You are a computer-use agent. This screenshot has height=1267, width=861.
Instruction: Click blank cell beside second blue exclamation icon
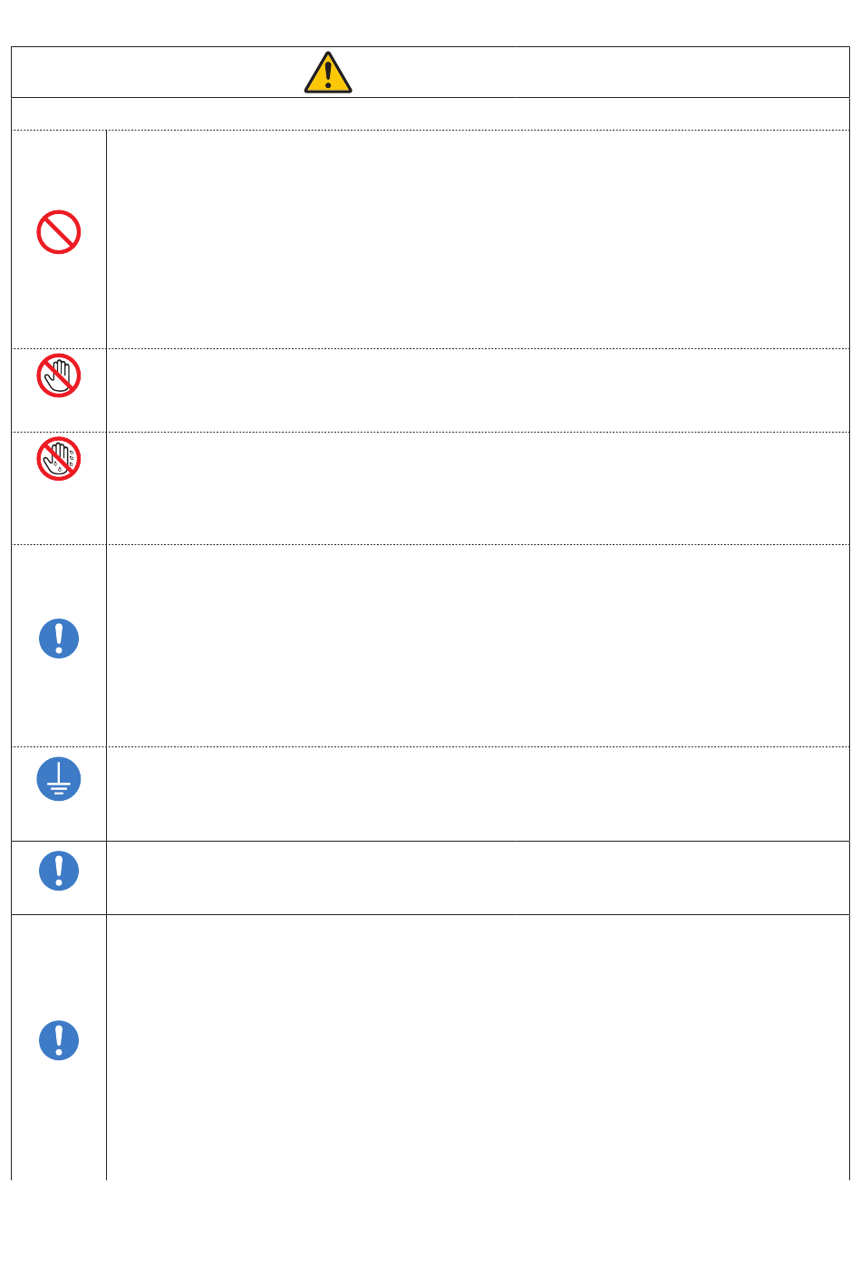click(478, 878)
